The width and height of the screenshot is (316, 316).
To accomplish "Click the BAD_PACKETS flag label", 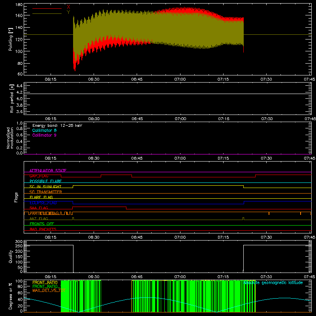I will pos(43,229).
